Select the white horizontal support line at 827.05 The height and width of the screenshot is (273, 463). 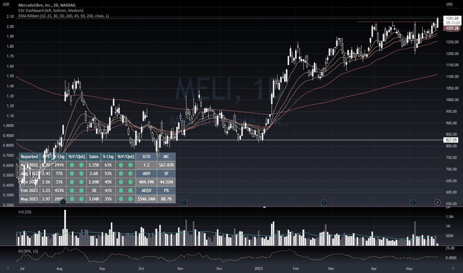[x=230, y=140]
